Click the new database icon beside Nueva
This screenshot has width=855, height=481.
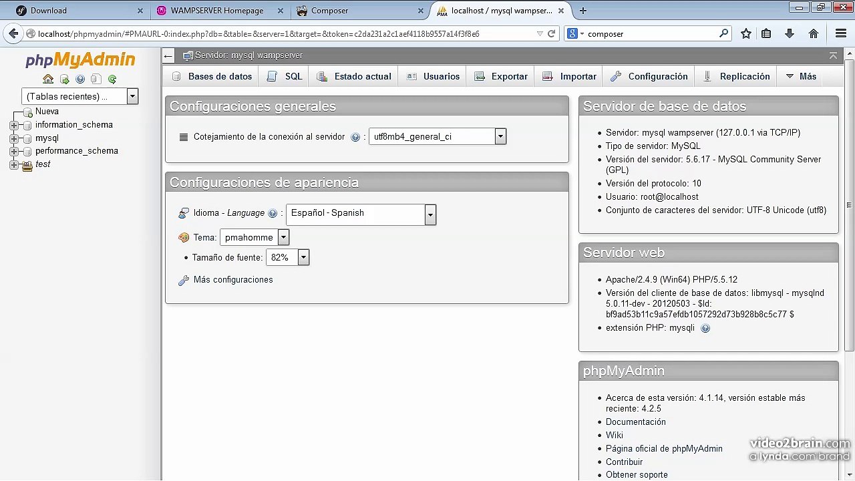pos(27,112)
